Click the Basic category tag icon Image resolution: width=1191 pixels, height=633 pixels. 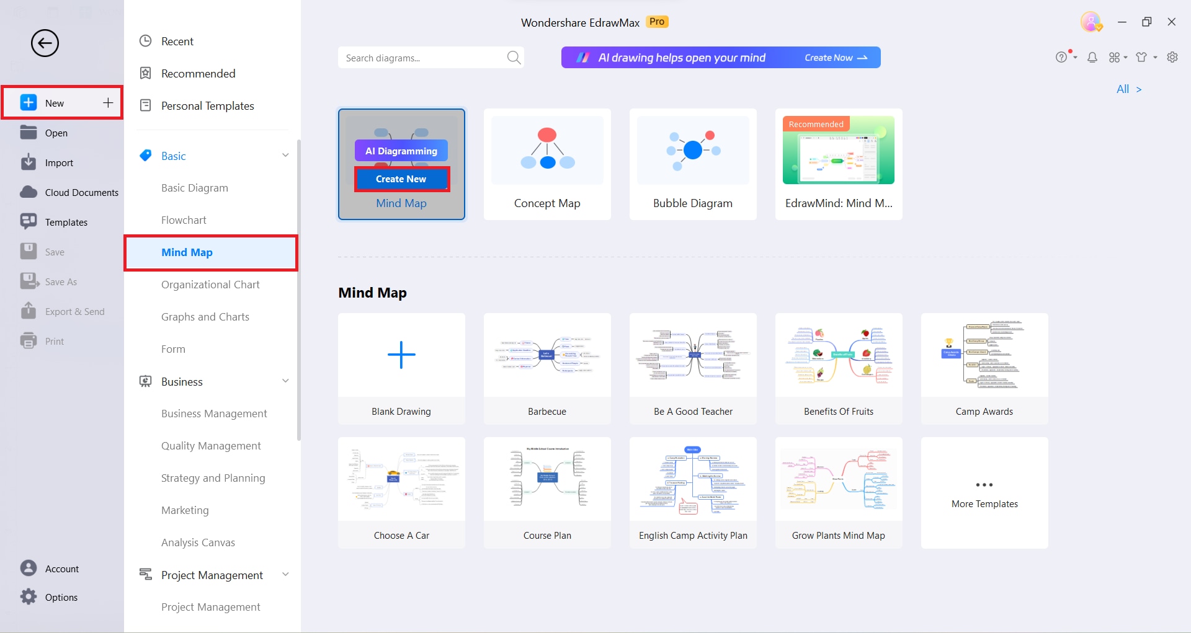(x=146, y=156)
